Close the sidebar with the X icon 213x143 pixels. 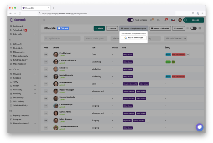tap(44, 20)
